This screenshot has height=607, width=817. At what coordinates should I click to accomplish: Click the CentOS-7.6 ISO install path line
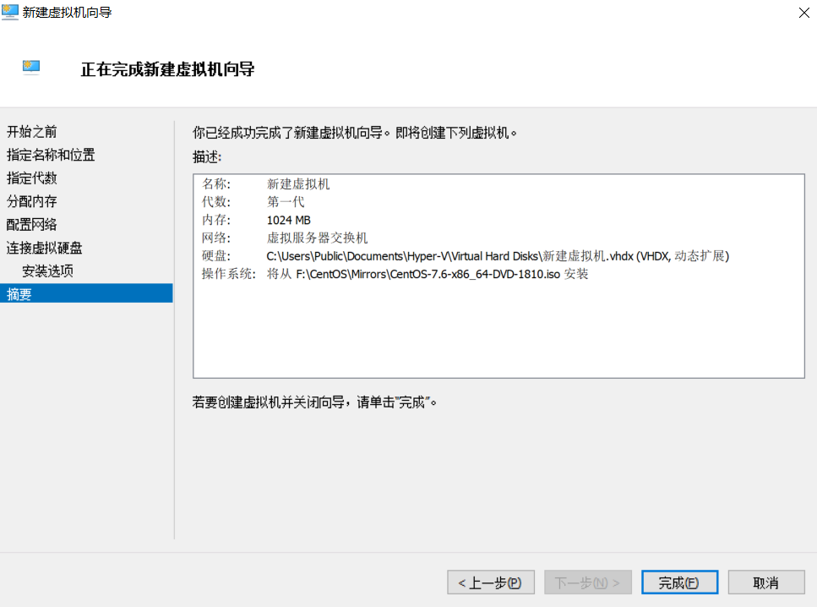click(428, 274)
